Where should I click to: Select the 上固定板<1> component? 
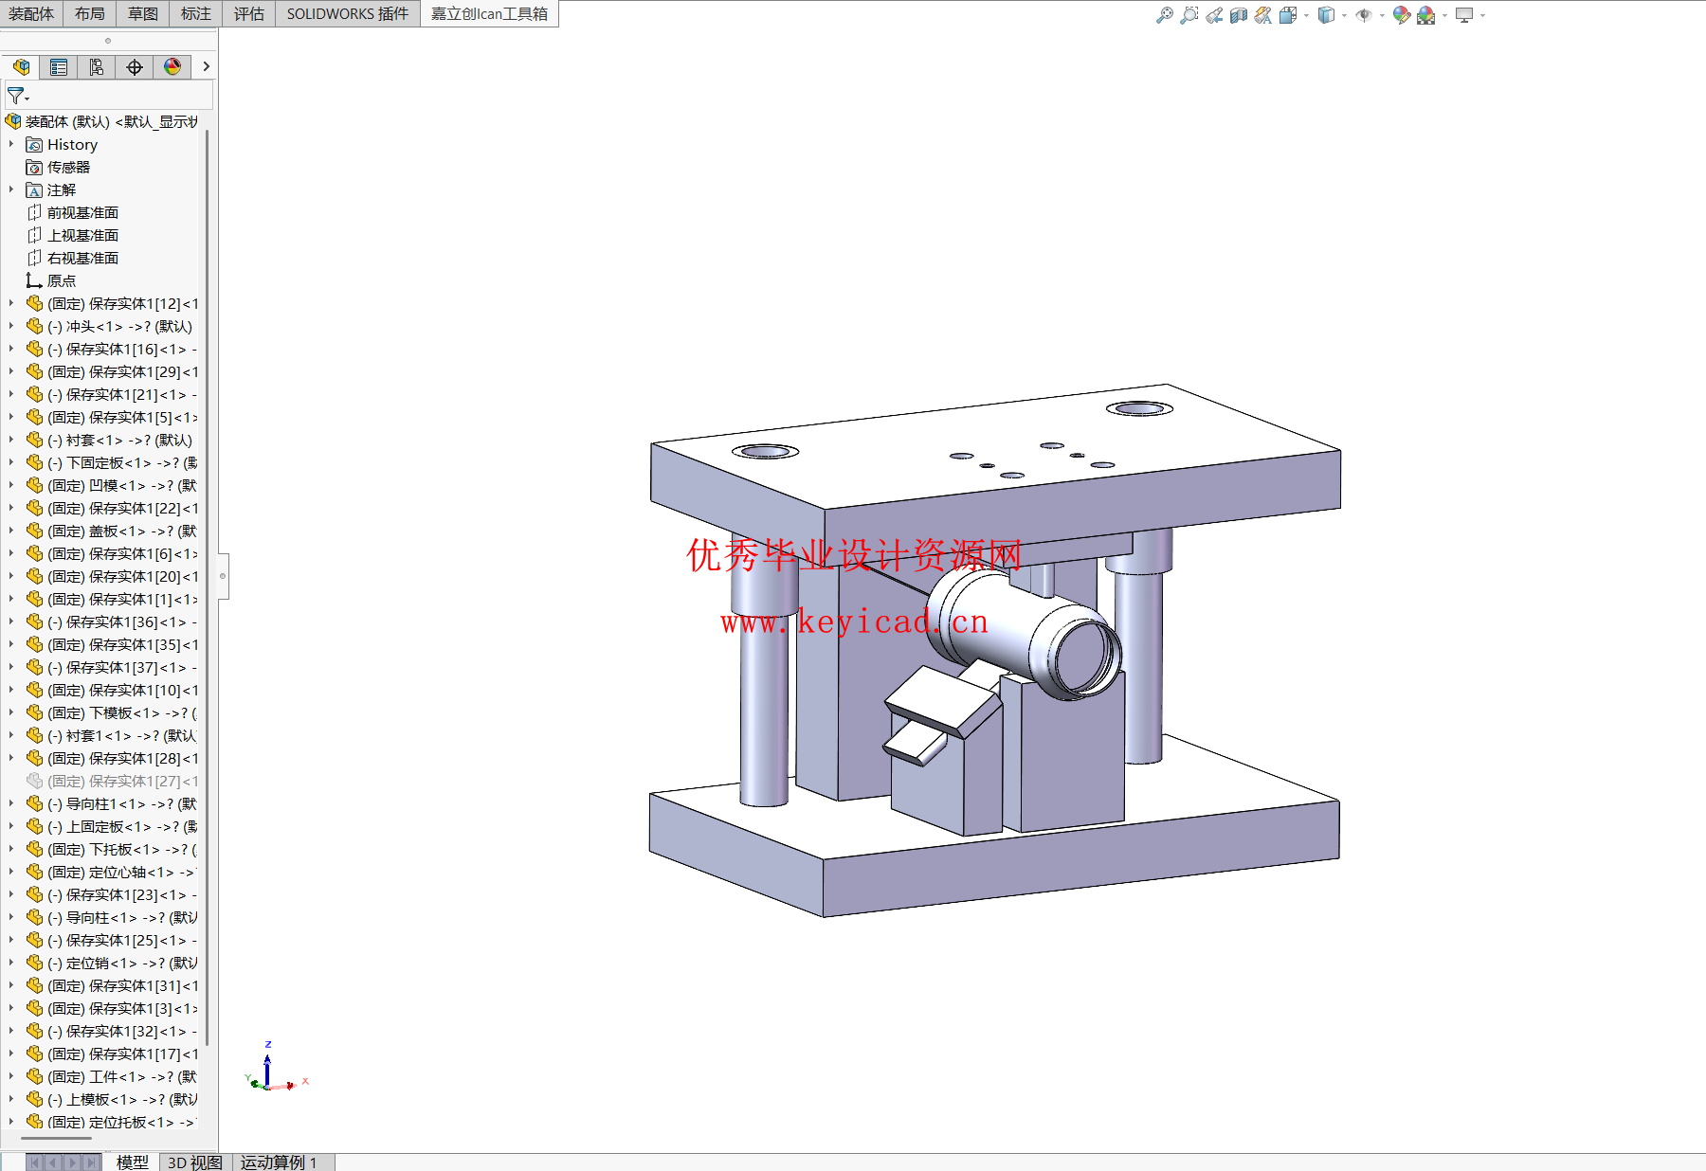121,826
